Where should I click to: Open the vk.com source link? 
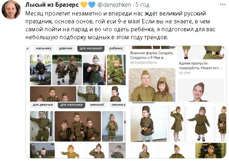click(x=184, y=73)
